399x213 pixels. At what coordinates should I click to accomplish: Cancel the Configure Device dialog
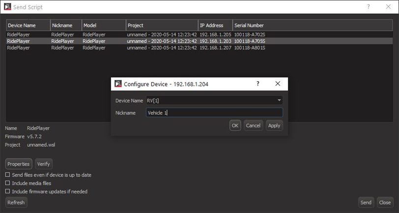[x=253, y=126]
